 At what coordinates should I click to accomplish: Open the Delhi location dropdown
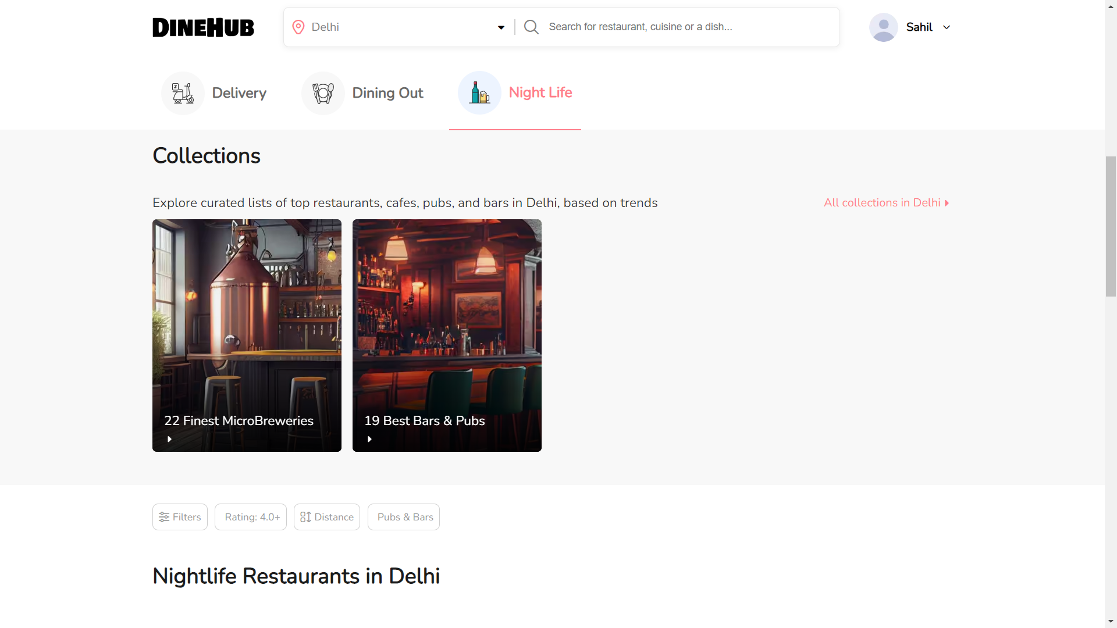500,27
